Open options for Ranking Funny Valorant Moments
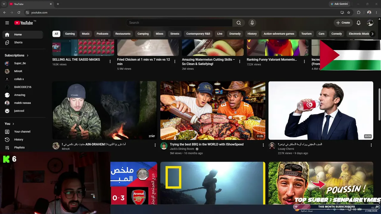The width and height of the screenshot is (381, 214). [304, 62]
